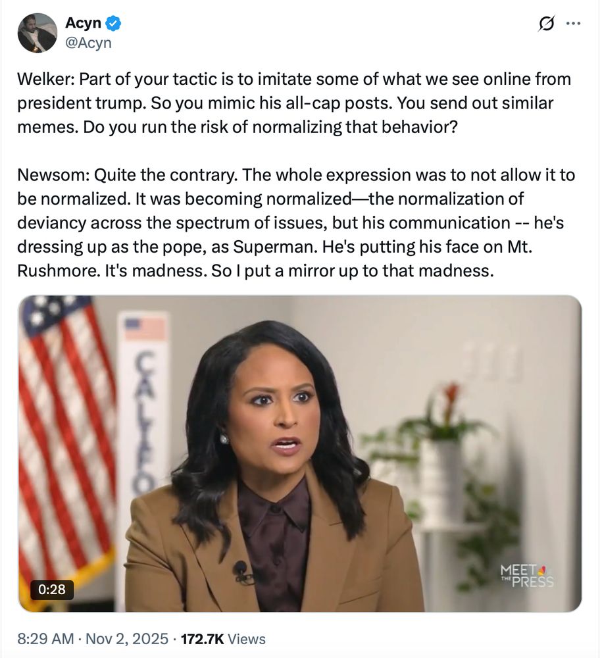Open Acyn's profile avatar
This screenshot has height=658, width=600.
(37, 33)
